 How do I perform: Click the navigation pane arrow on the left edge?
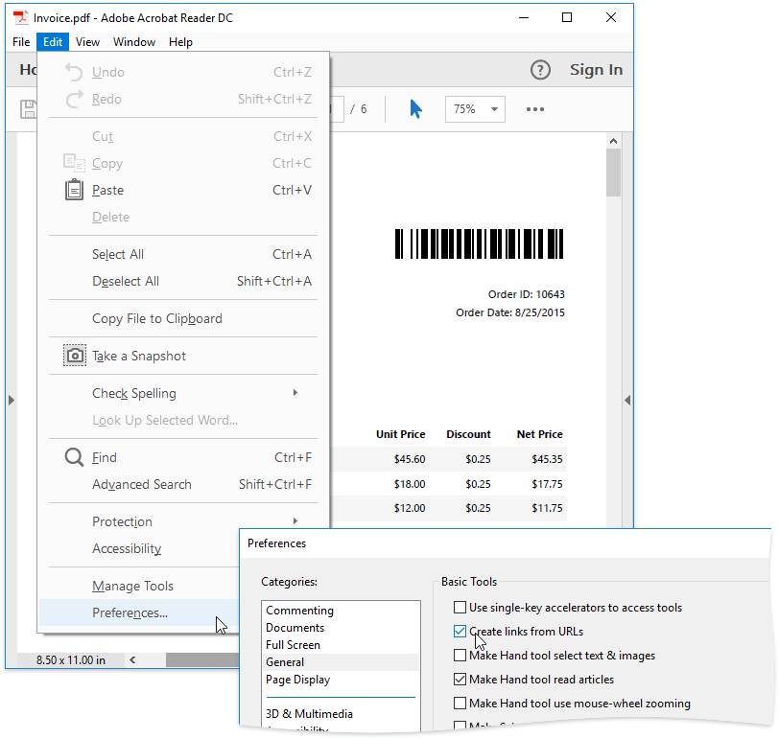click(x=11, y=401)
